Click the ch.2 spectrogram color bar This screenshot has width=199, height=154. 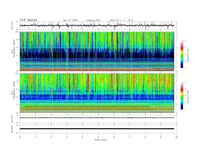coord(182,96)
